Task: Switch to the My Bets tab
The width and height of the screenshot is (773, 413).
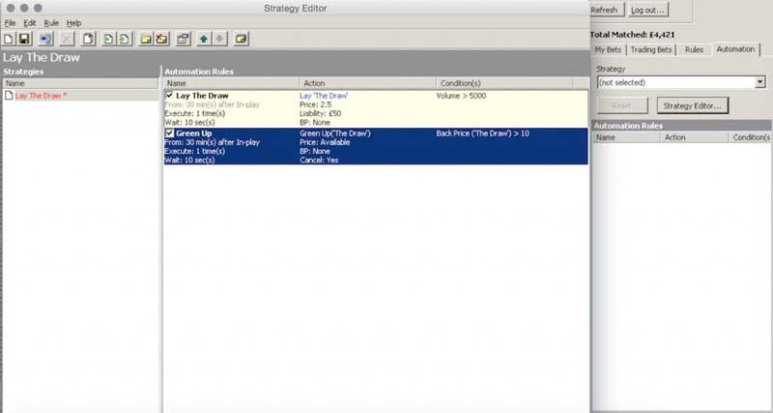Action: (609, 50)
